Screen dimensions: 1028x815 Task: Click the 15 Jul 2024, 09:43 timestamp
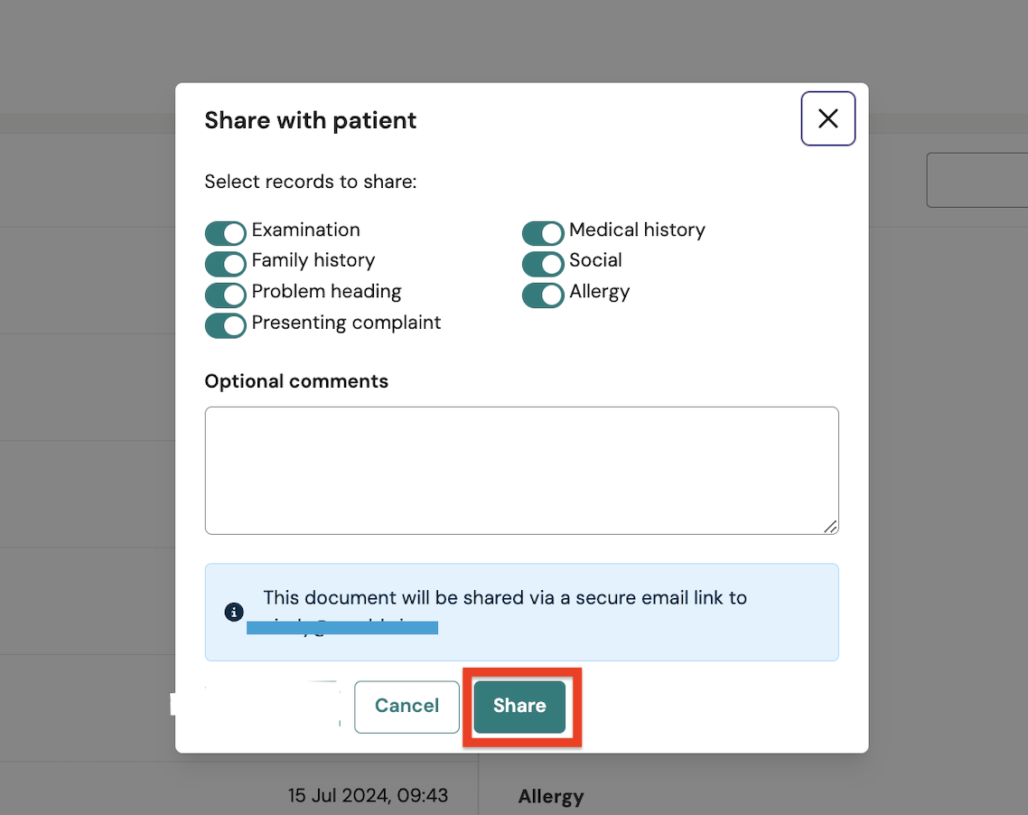368,795
